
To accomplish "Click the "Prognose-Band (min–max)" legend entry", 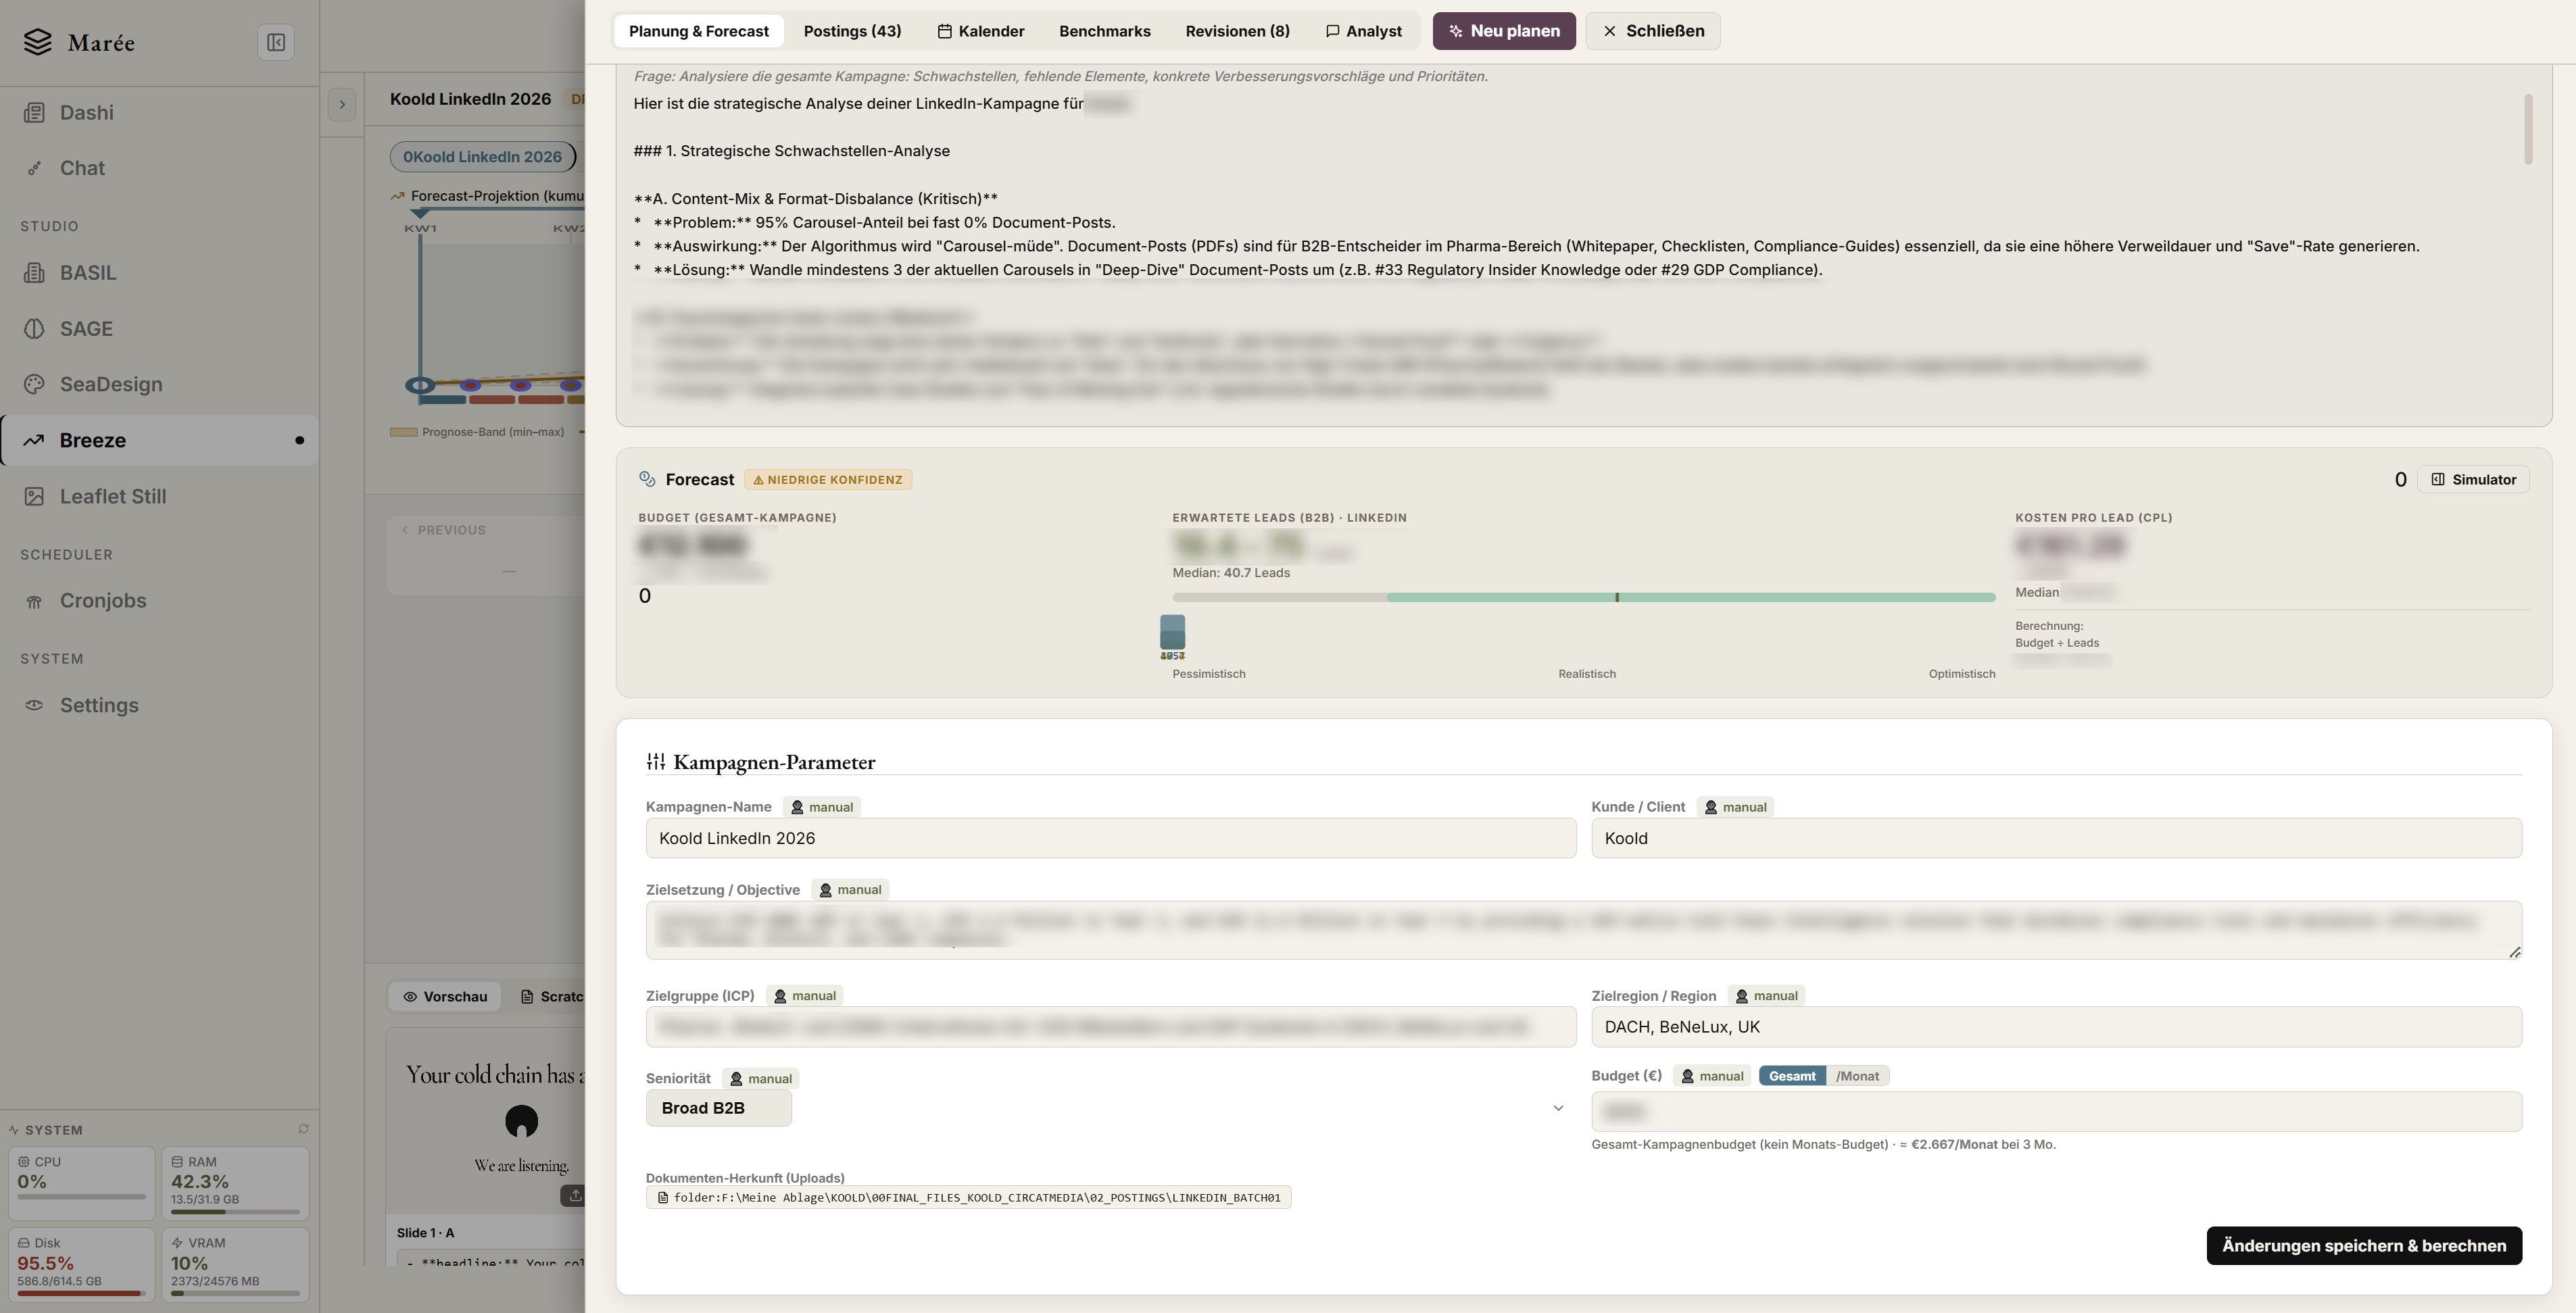I will click(478, 432).
